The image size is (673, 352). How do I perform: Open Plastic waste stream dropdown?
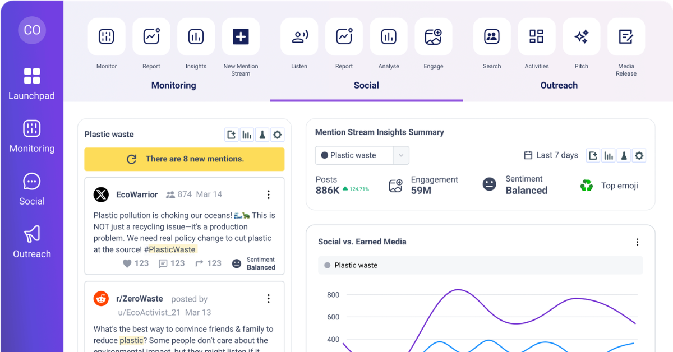(362, 155)
